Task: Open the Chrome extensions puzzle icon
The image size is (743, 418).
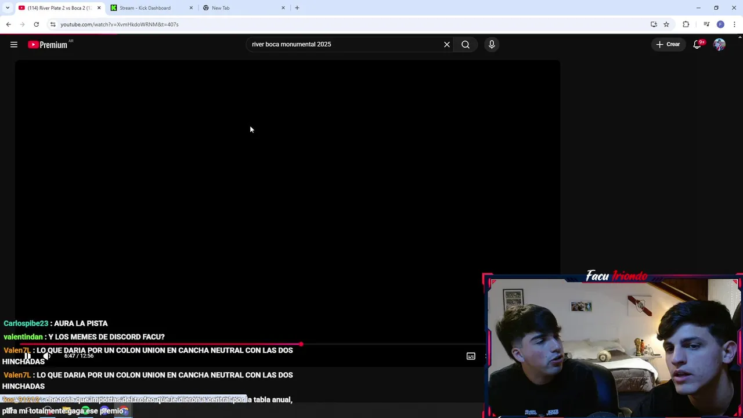Action: (x=686, y=24)
